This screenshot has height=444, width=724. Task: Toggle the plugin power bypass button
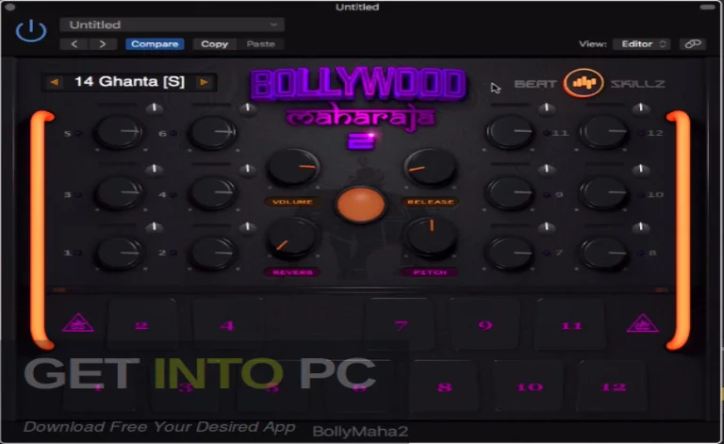click(x=31, y=31)
